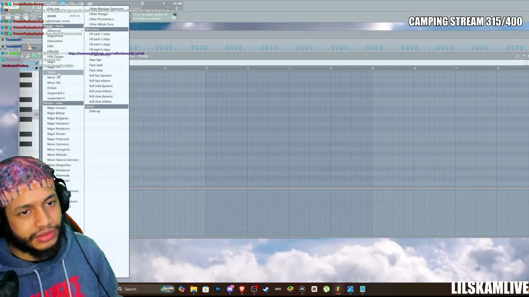Choose the Major Bulgarian scale
This screenshot has height=297, width=529.
(63, 118)
